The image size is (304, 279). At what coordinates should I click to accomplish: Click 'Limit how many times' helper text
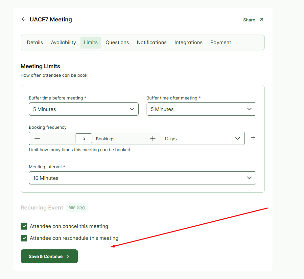point(80,150)
